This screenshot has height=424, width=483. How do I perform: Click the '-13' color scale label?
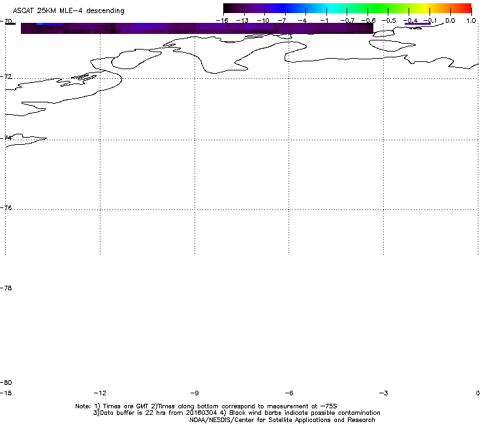[x=242, y=21]
